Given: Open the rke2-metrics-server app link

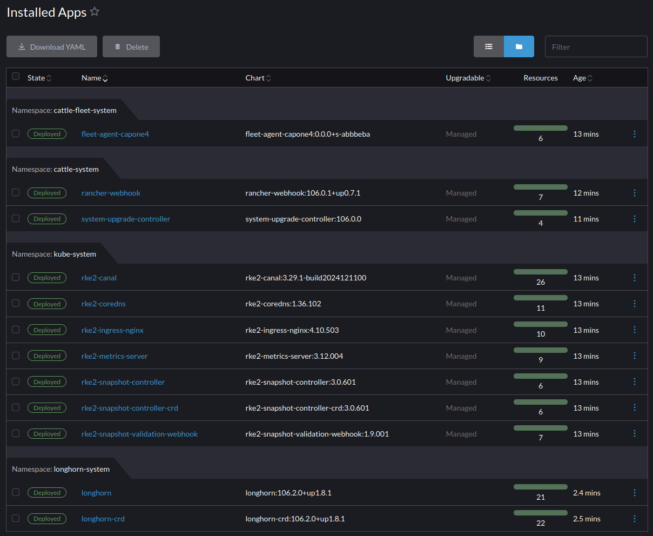Looking at the screenshot, I should click(115, 356).
